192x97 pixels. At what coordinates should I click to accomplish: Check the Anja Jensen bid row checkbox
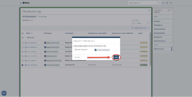(22, 56)
